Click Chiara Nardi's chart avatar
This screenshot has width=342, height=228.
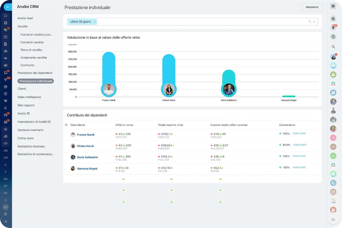pos(169,89)
